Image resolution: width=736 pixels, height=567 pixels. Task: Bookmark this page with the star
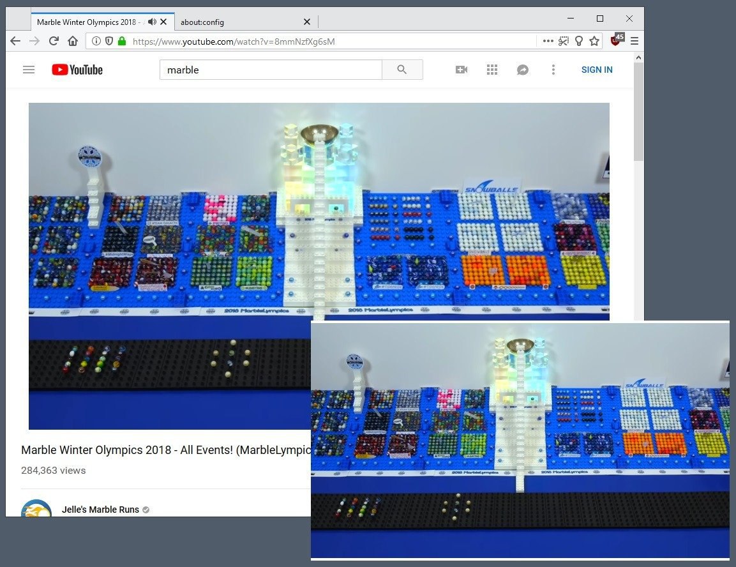click(x=594, y=42)
